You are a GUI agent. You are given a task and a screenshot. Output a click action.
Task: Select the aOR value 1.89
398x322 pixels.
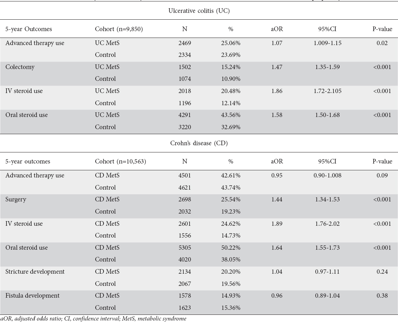click(277, 224)
